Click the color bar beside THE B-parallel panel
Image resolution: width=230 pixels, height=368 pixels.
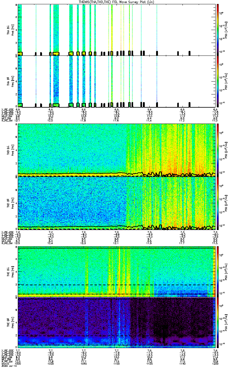(x=218, y=323)
